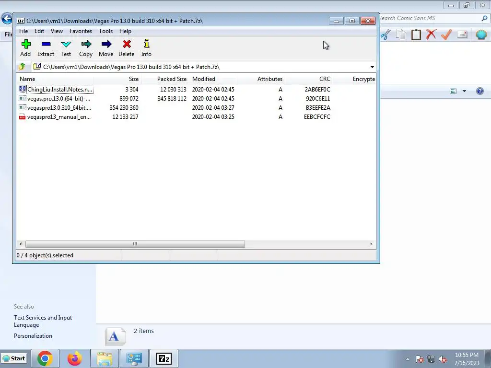Click the Action Center flag tray icon
Viewport: 491px width, 368px height.
[420, 359]
